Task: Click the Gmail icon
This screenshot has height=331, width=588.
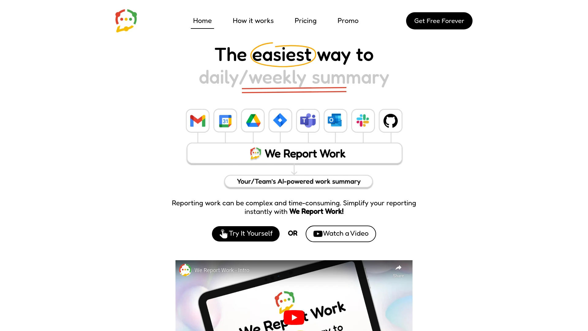Action: tap(198, 120)
